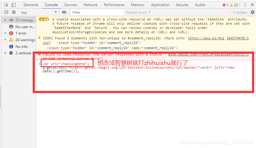
Task: Click the DOM warning triangle icon
Action: pyautogui.click(x=39, y=38)
